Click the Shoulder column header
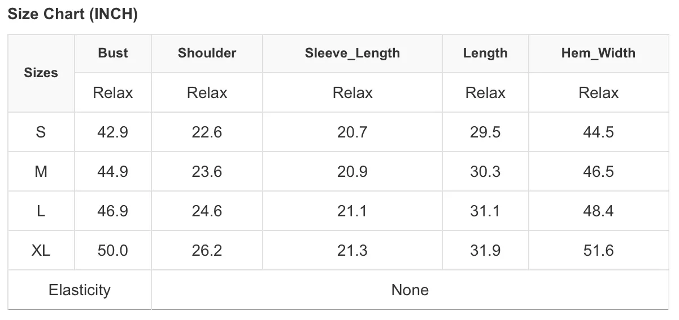 pos(207,53)
